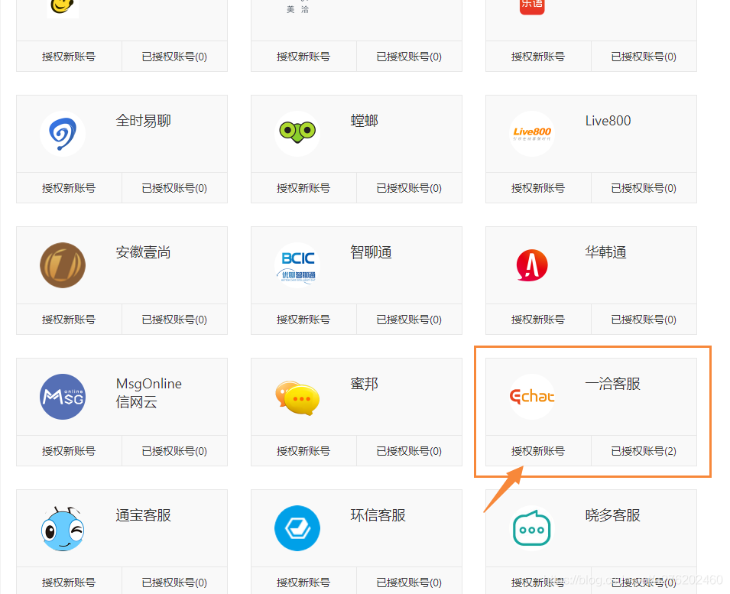Click the Echat 一洽客服 logo
This screenshot has width=730, height=594.
tap(532, 397)
